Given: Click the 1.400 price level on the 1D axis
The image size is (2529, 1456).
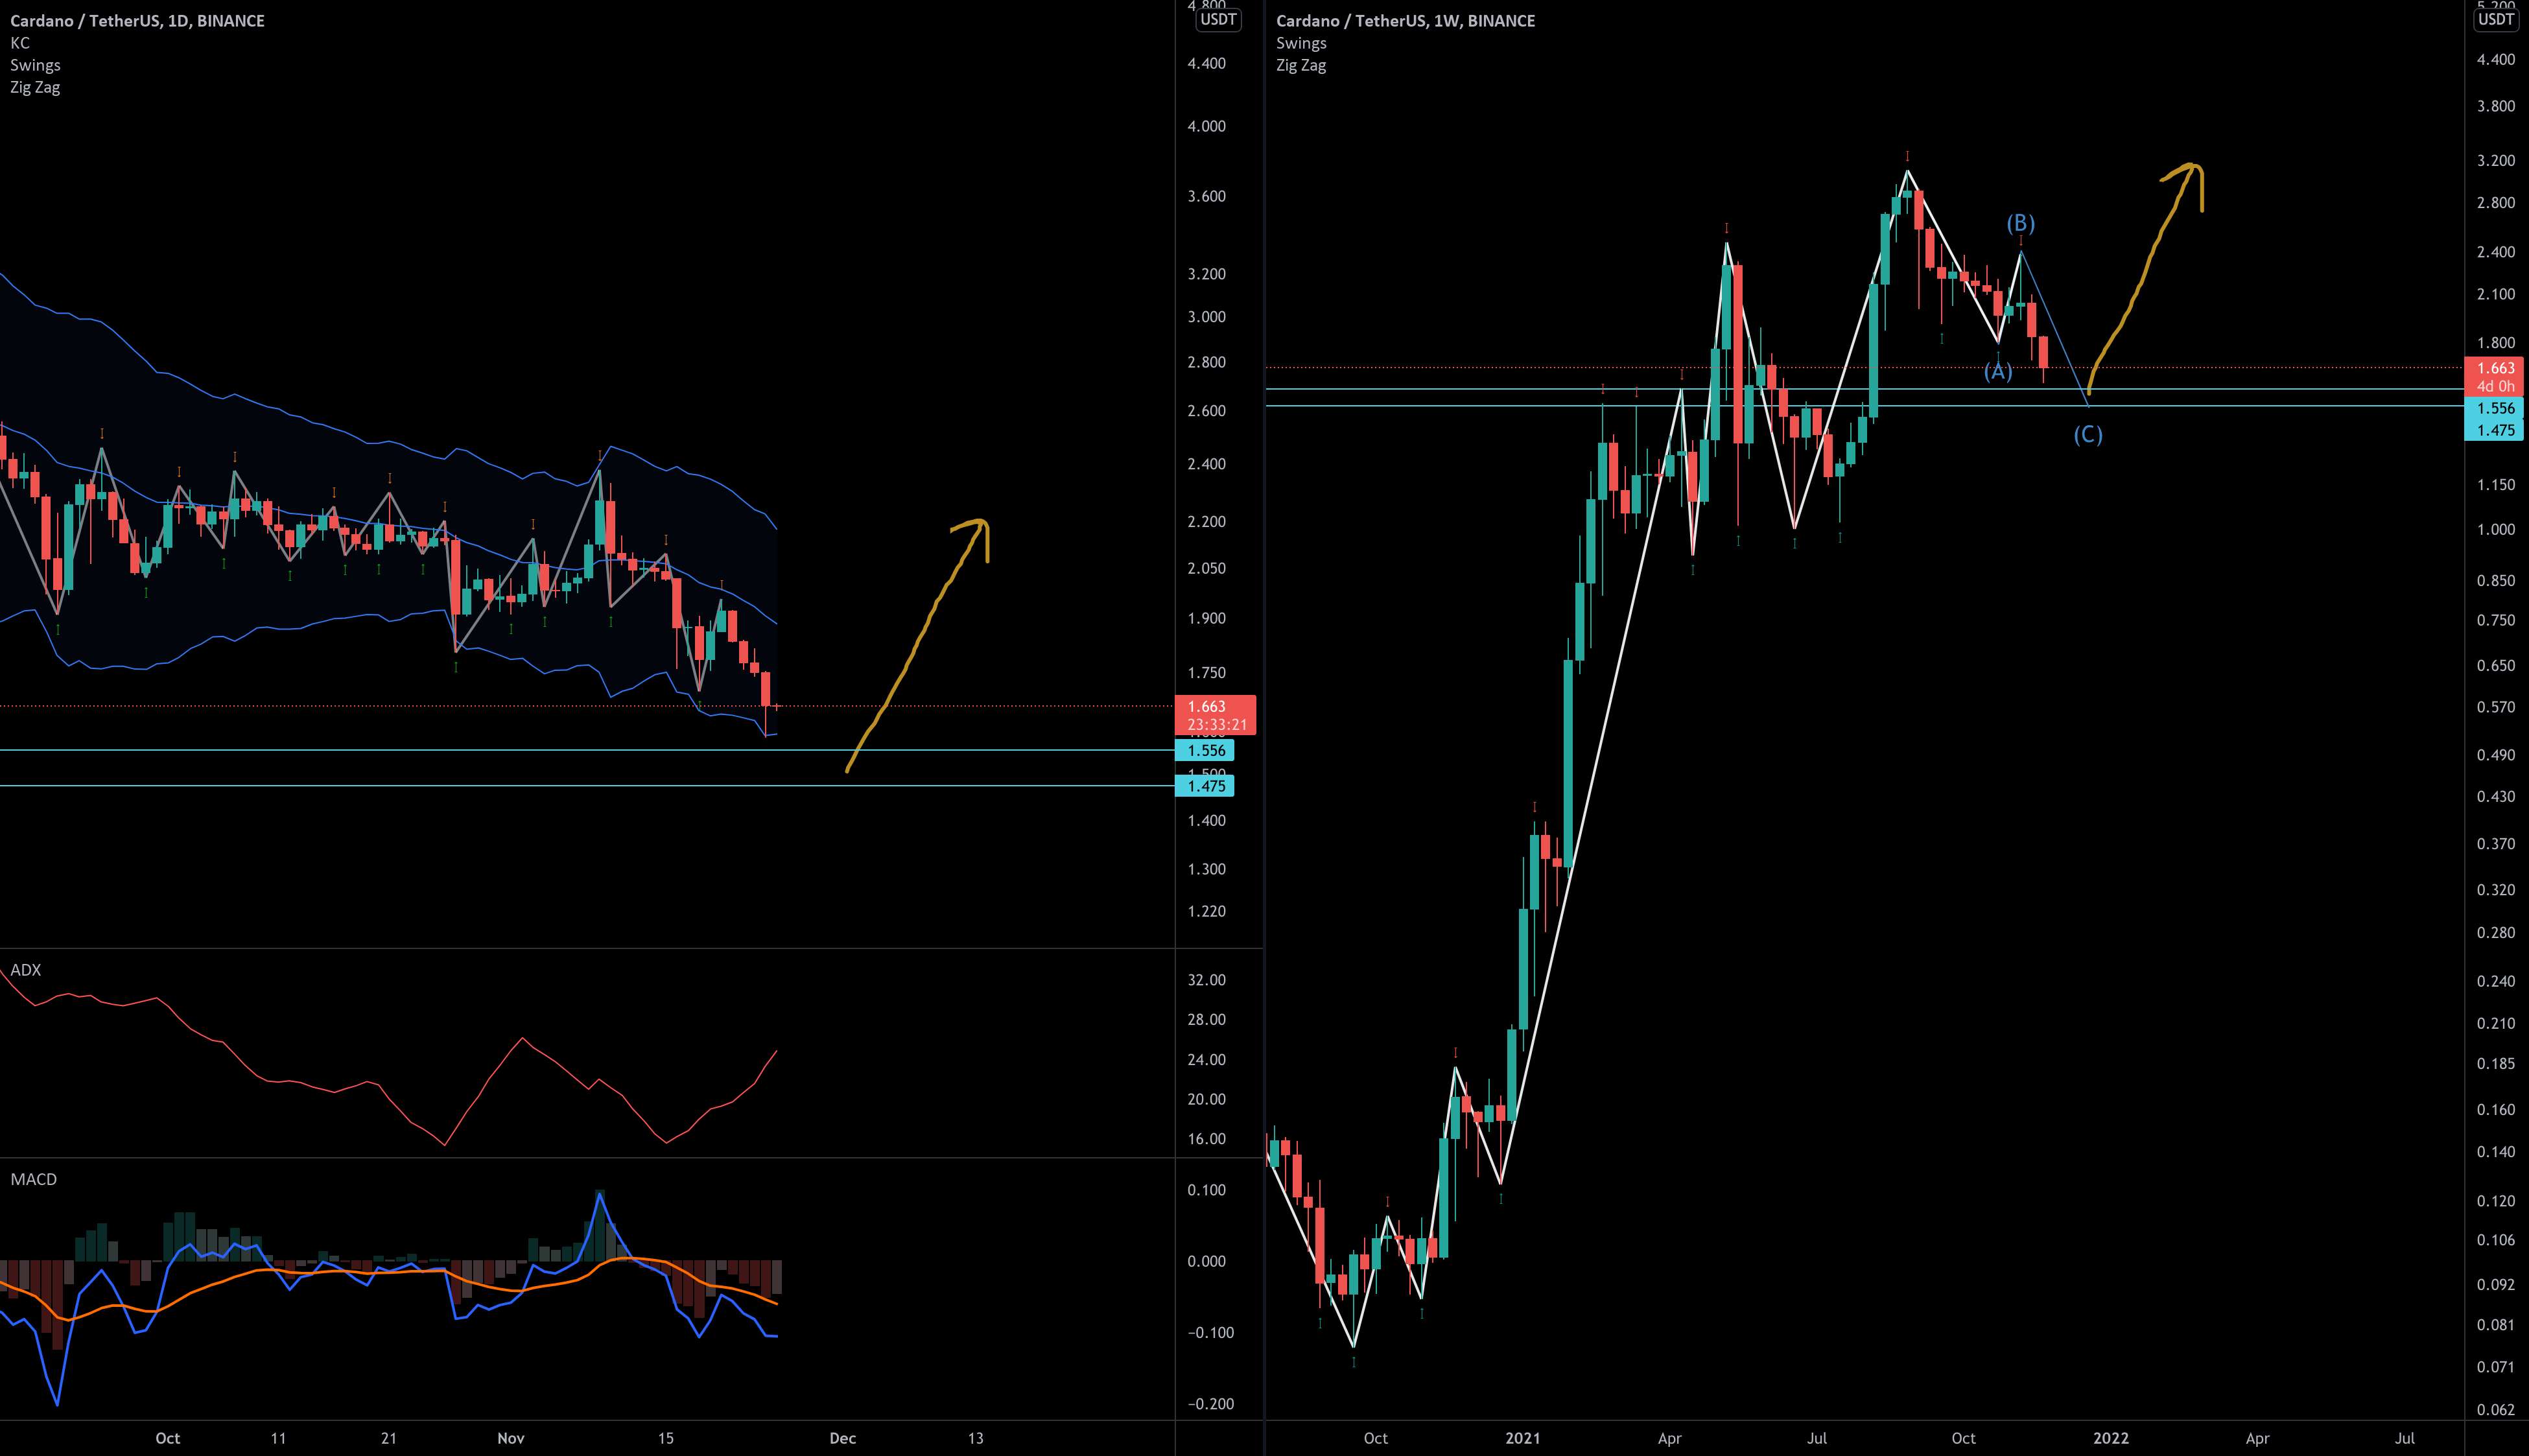Looking at the screenshot, I should pos(1206,820).
